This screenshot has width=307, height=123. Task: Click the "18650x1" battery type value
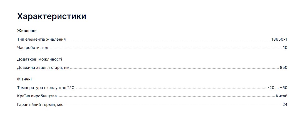pos(279,39)
